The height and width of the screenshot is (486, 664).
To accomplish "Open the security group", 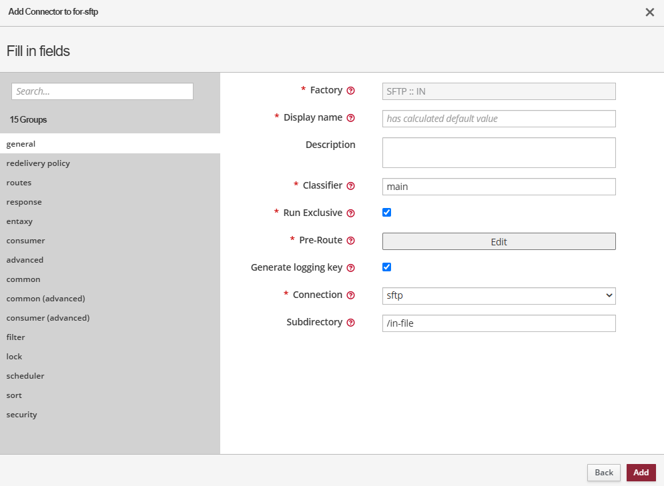I will [x=22, y=415].
